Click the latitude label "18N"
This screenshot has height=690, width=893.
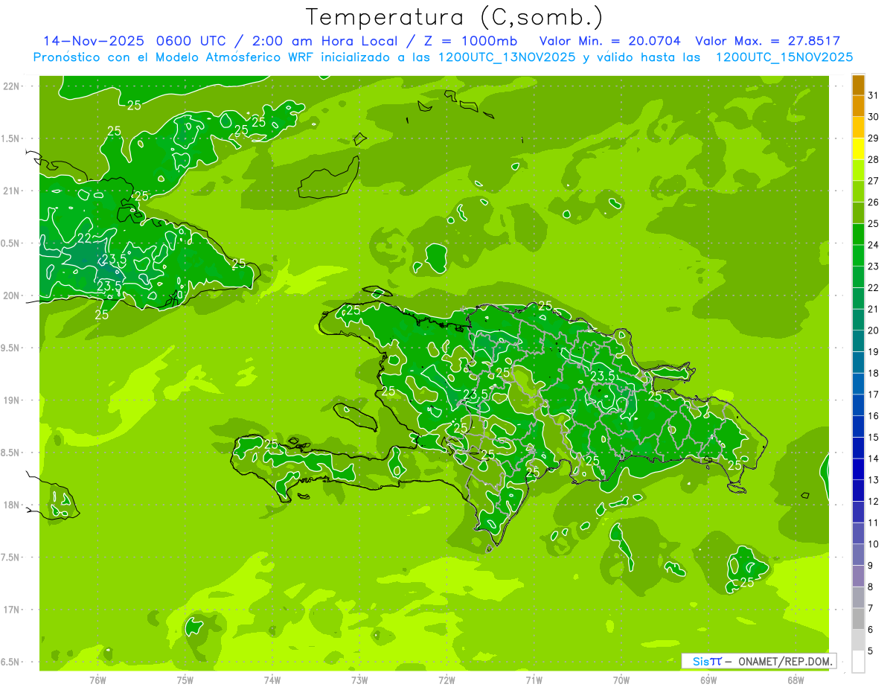click(11, 505)
